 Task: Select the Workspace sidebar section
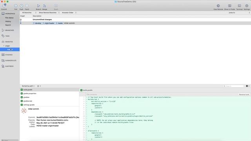point(10,14)
